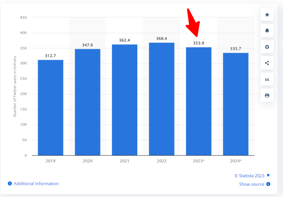The image size is (283, 197).
Task: Open the Statista 2023 copyright link
Action: click(x=249, y=176)
